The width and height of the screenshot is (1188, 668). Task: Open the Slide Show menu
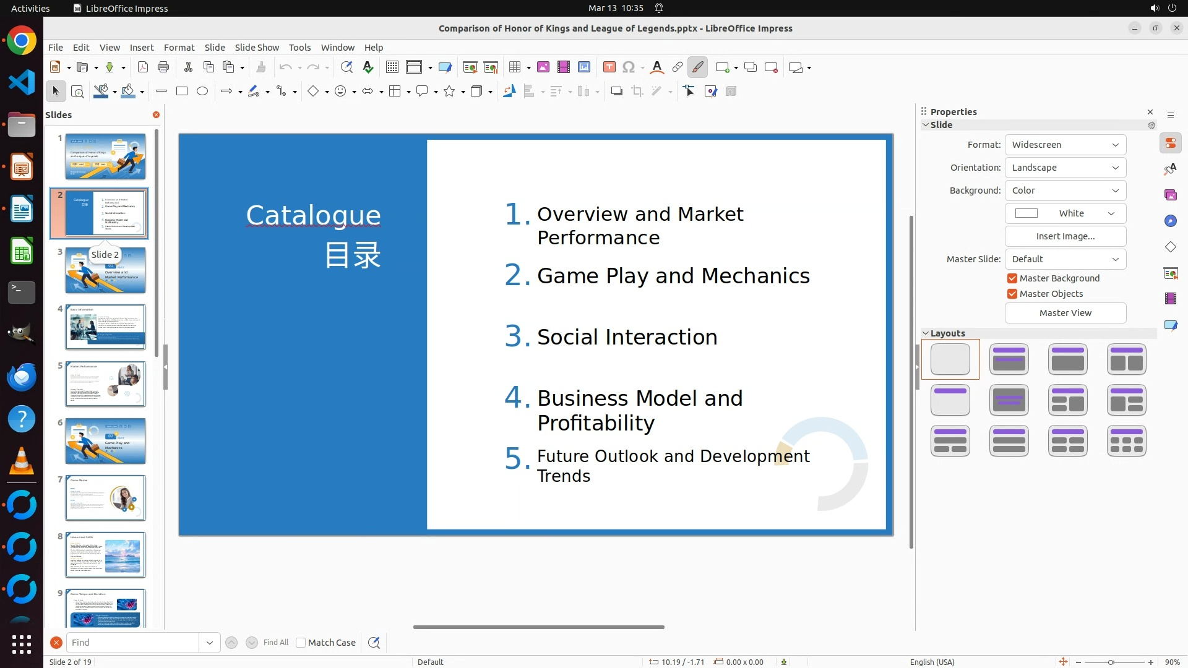click(x=256, y=48)
